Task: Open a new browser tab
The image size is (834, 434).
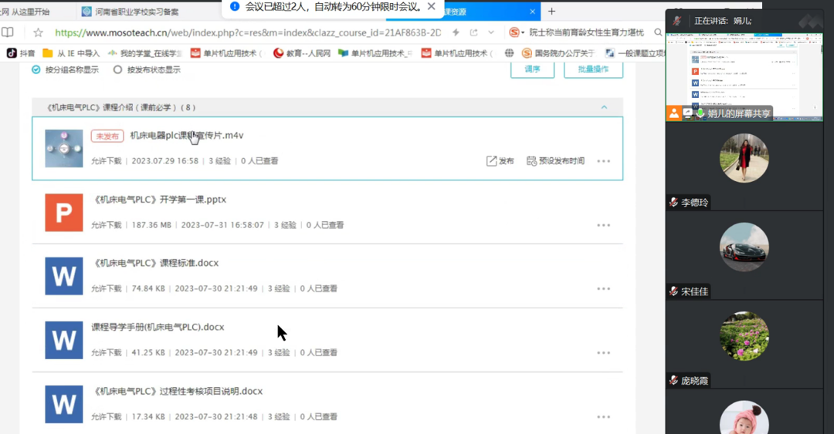Action: [551, 11]
